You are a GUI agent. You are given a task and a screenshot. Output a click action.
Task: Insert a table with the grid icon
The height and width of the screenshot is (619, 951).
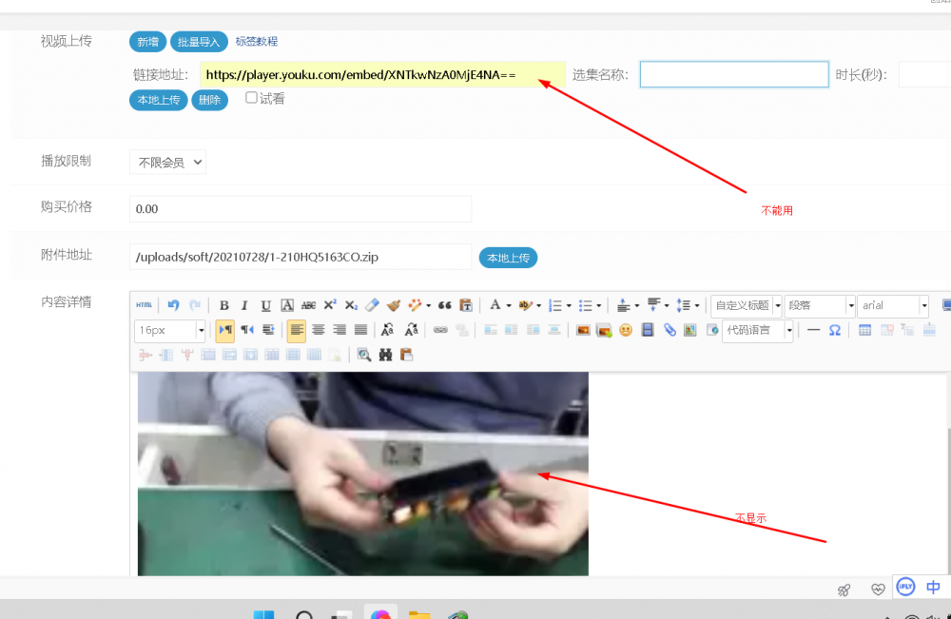tap(864, 330)
